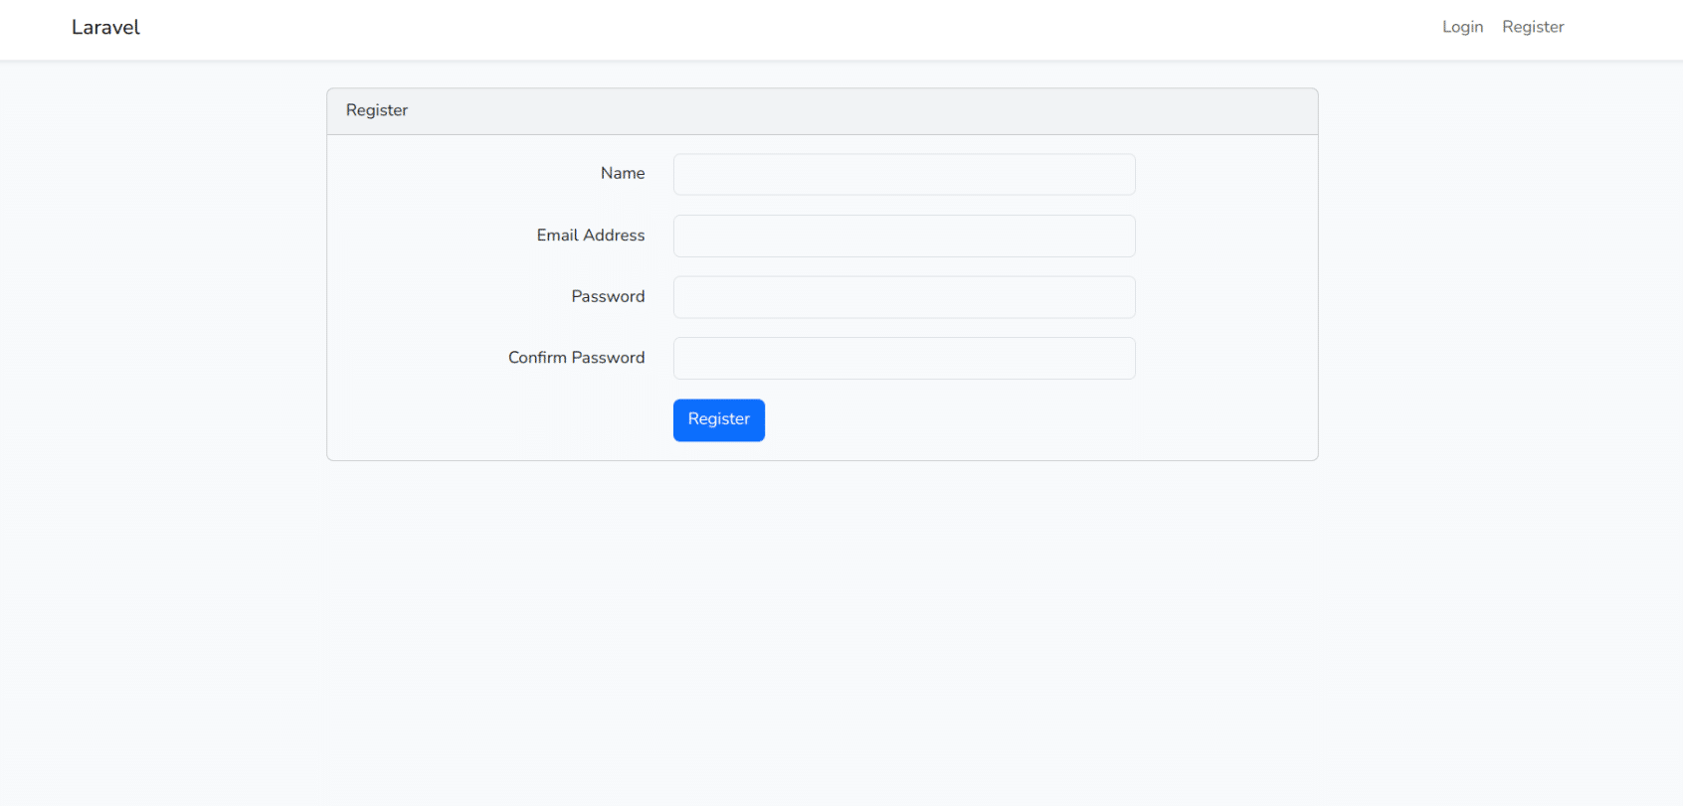Open the Laravel brand link
Image resolution: width=1683 pixels, height=806 pixels.
pos(105,28)
